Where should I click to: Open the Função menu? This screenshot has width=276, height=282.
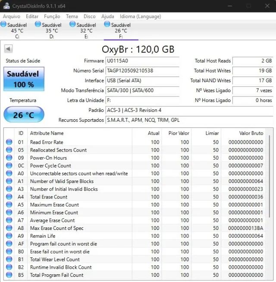point(52,16)
